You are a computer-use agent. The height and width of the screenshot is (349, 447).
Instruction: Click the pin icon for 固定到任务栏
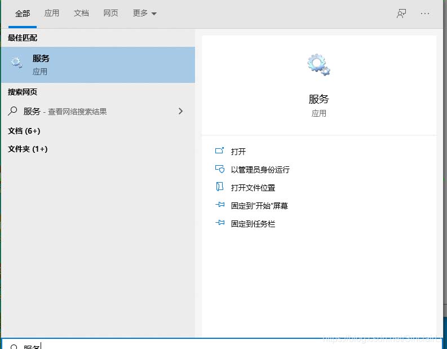pyautogui.click(x=220, y=223)
